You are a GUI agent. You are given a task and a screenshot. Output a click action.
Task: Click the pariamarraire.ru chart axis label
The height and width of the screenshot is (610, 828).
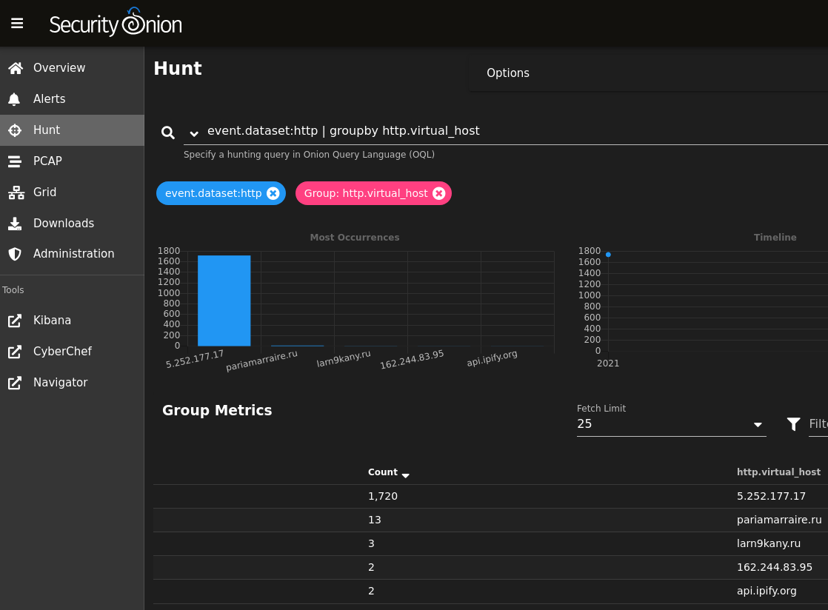click(262, 361)
